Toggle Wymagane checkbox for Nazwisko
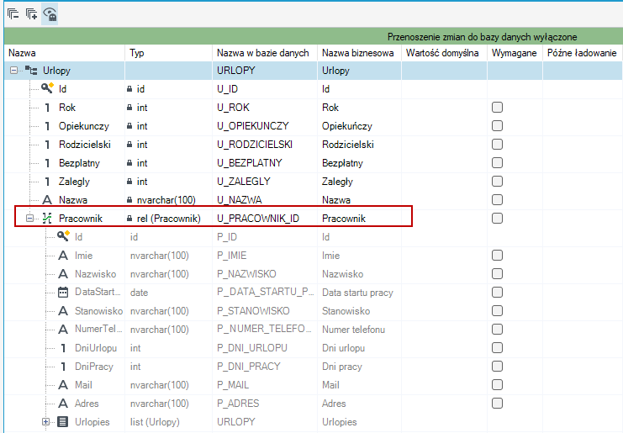 coord(497,274)
